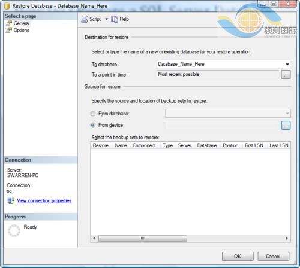The image size is (300, 268).
Task: Click the horizontal scrollbar thumb
Action: pos(143,238)
